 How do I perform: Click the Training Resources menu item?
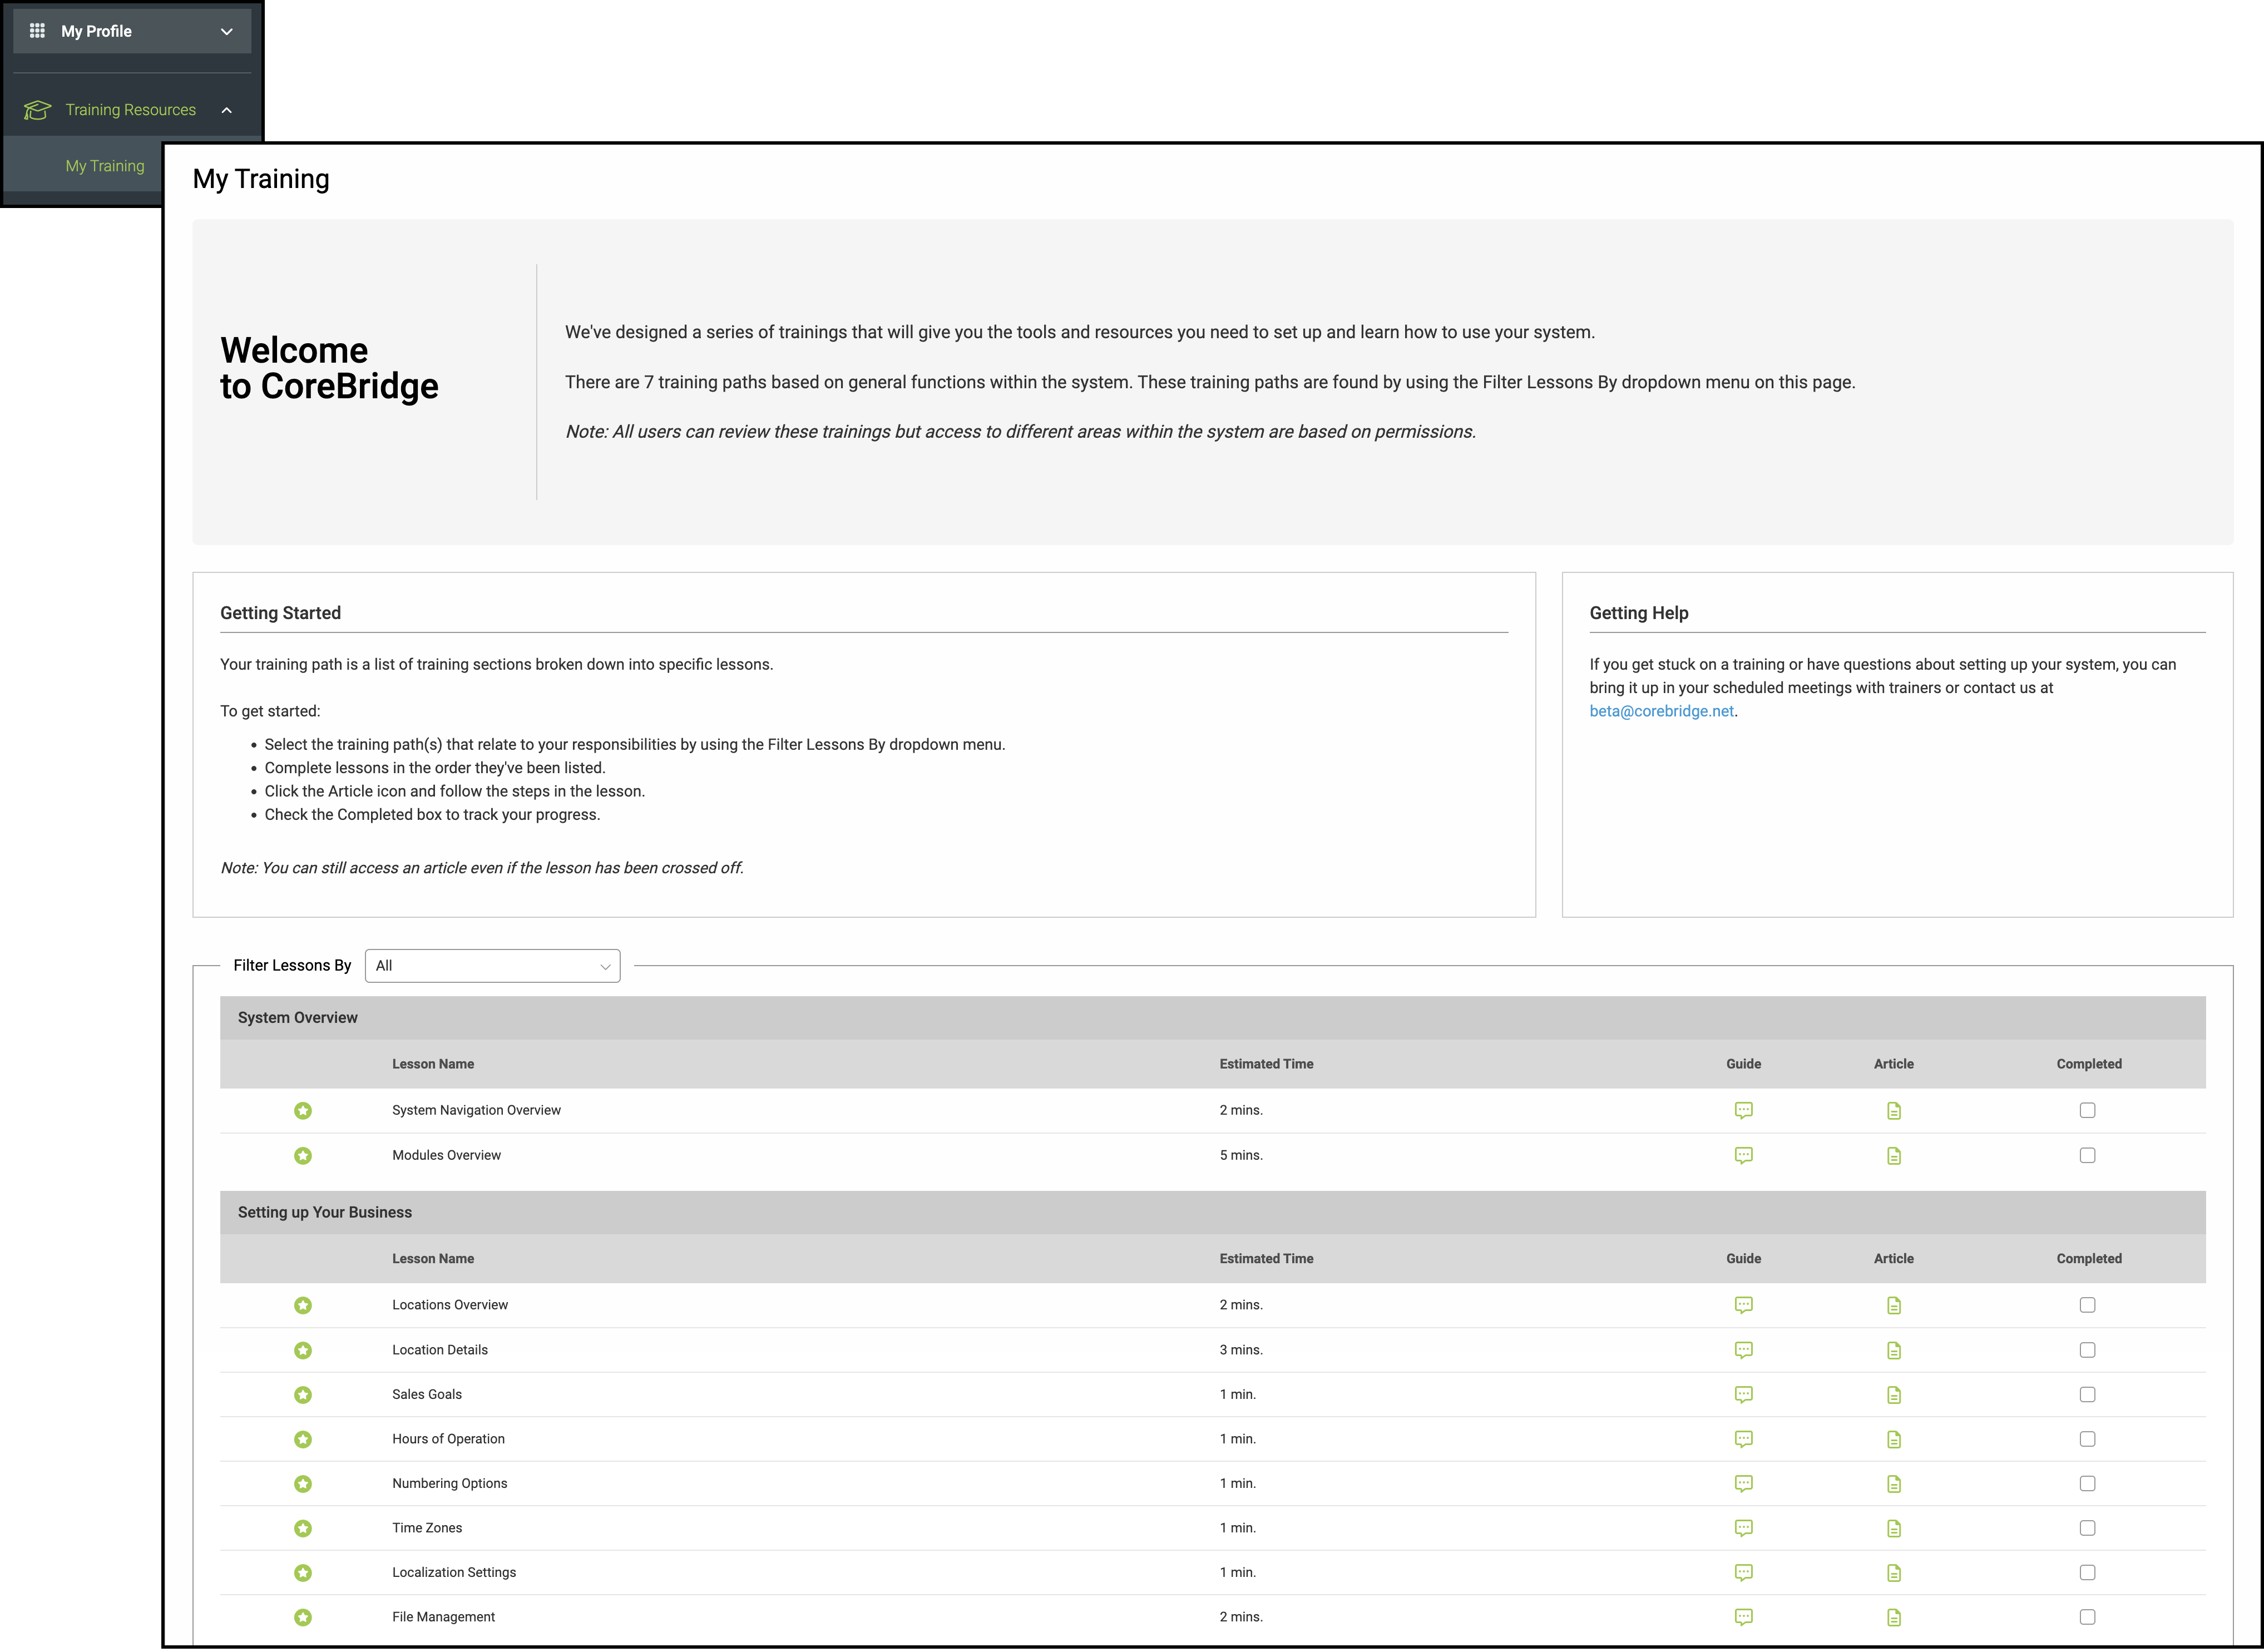[131, 110]
